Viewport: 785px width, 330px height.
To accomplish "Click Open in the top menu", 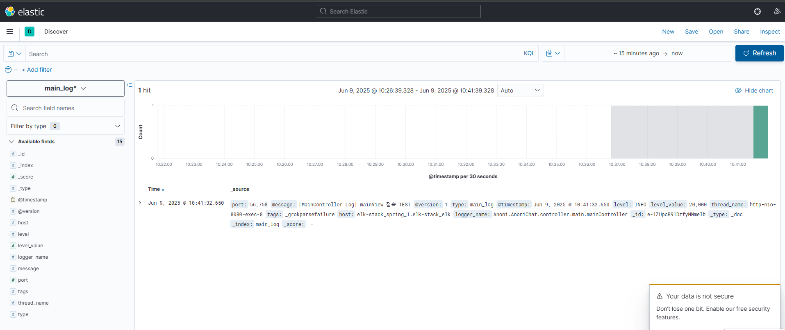I will pyautogui.click(x=716, y=32).
